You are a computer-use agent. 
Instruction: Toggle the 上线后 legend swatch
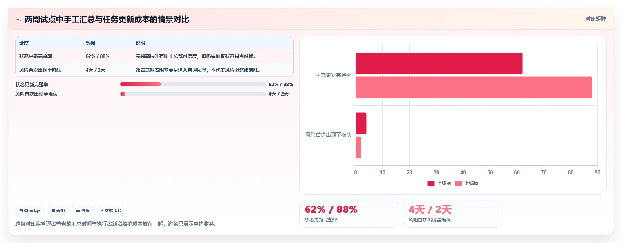coord(458,183)
